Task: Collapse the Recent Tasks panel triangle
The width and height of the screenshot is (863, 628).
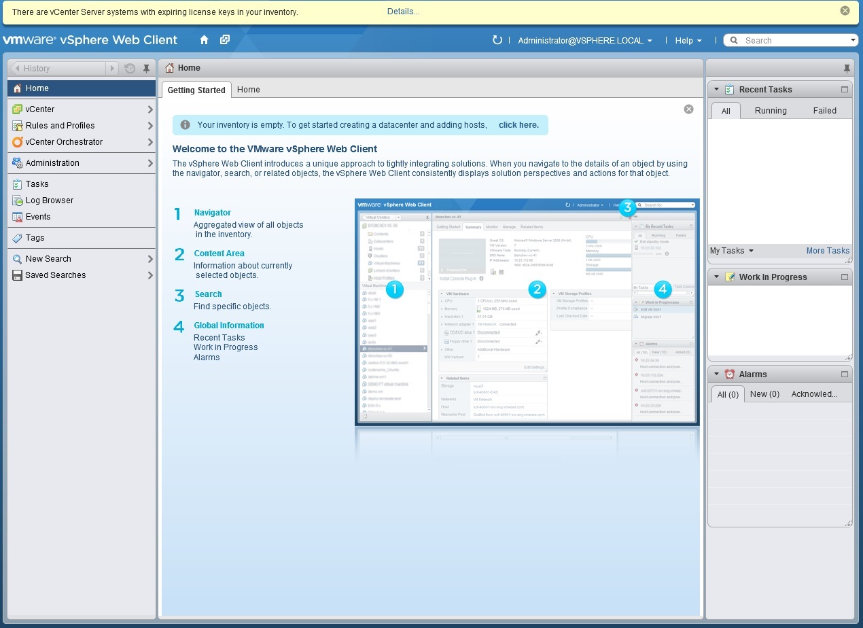Action: pyautogui.click(x=716, y=89)
